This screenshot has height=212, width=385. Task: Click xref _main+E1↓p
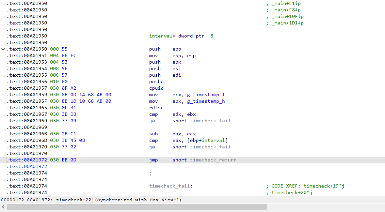click(286, 4)
